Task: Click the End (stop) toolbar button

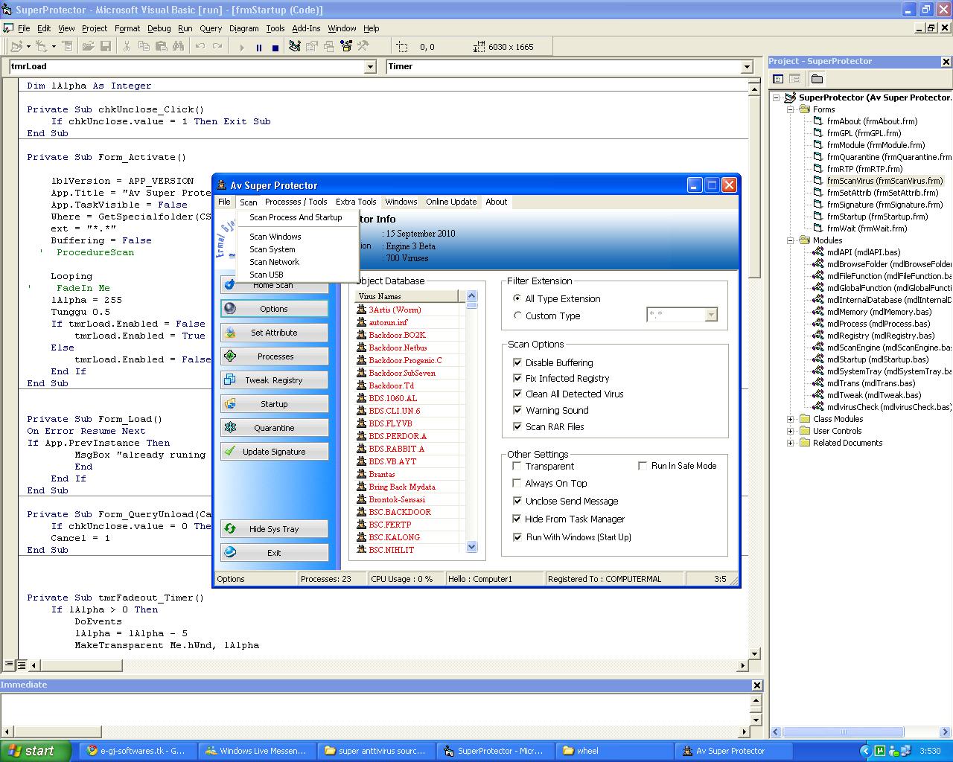Action: point(275,47)
